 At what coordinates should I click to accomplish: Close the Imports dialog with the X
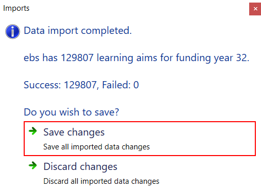point(255,9)
